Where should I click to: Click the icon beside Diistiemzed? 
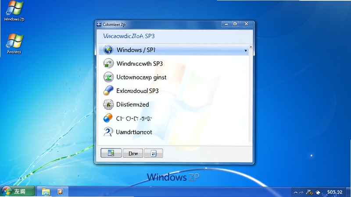[x=108, y=104]
